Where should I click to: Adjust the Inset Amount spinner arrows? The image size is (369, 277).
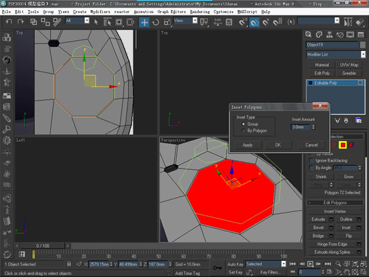click(313, 127)
